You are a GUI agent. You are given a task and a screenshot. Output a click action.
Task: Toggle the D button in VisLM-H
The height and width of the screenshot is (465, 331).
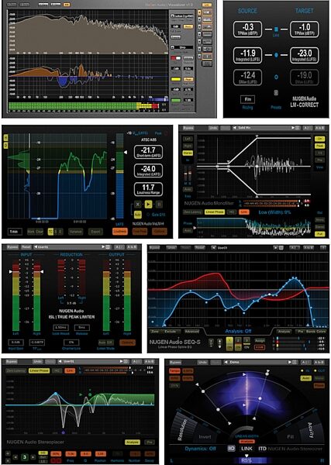pos(5,146)
